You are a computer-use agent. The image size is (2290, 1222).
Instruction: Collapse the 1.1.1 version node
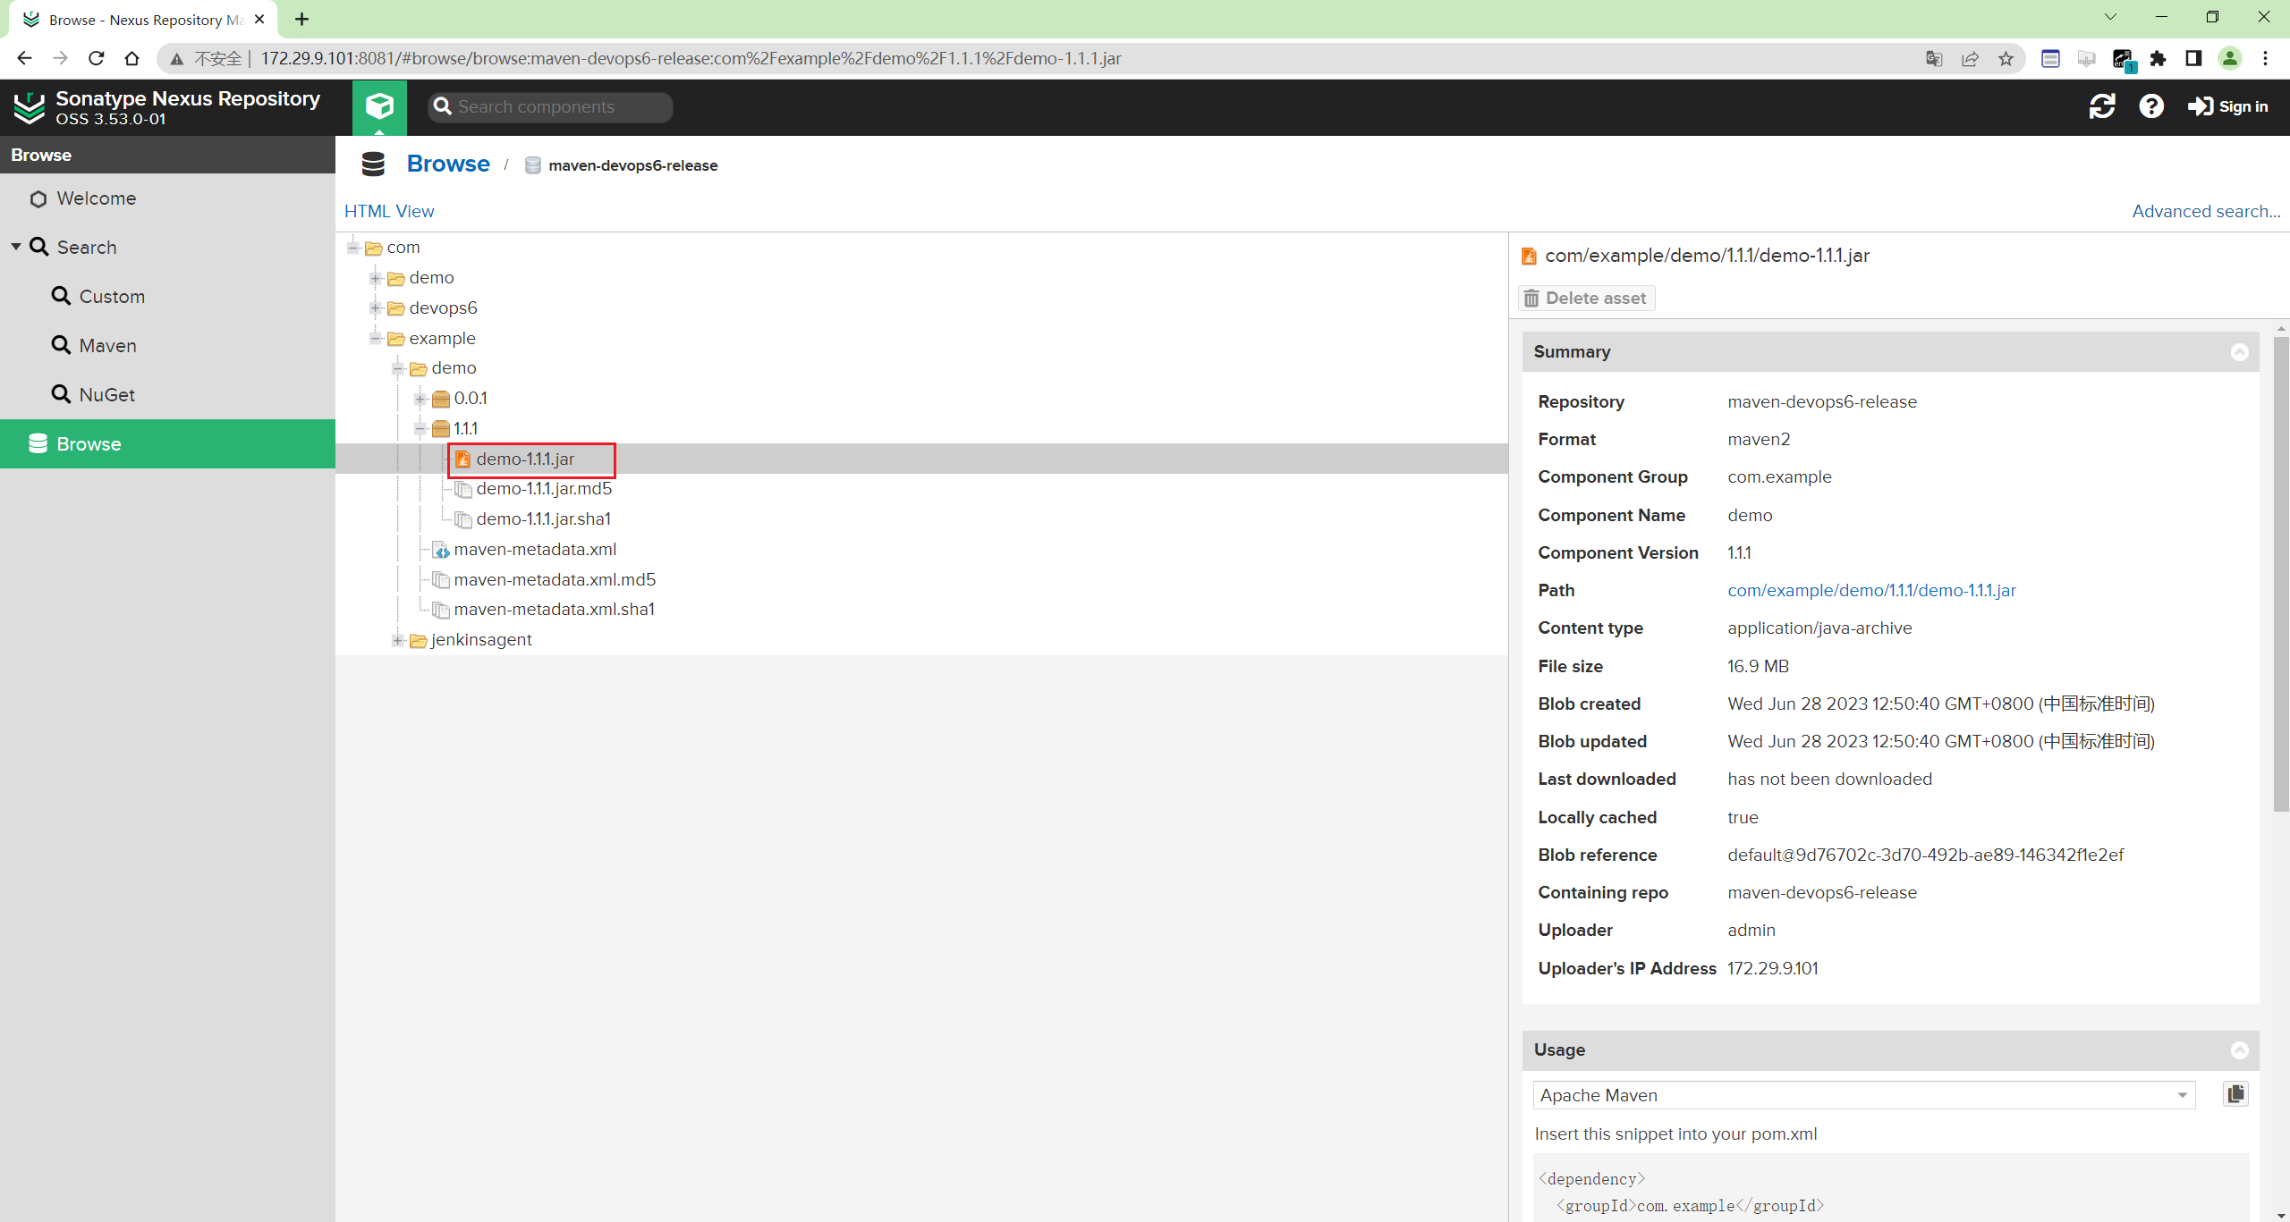pyautogui.click(x=421, y=429)
